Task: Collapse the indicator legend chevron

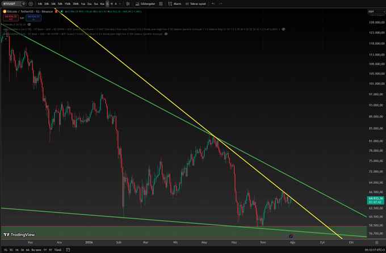Action: (x=6, y=39)
